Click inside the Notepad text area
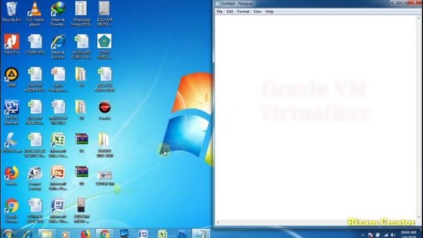Screen dimensions: 423x238 click(x=316, y=118)
